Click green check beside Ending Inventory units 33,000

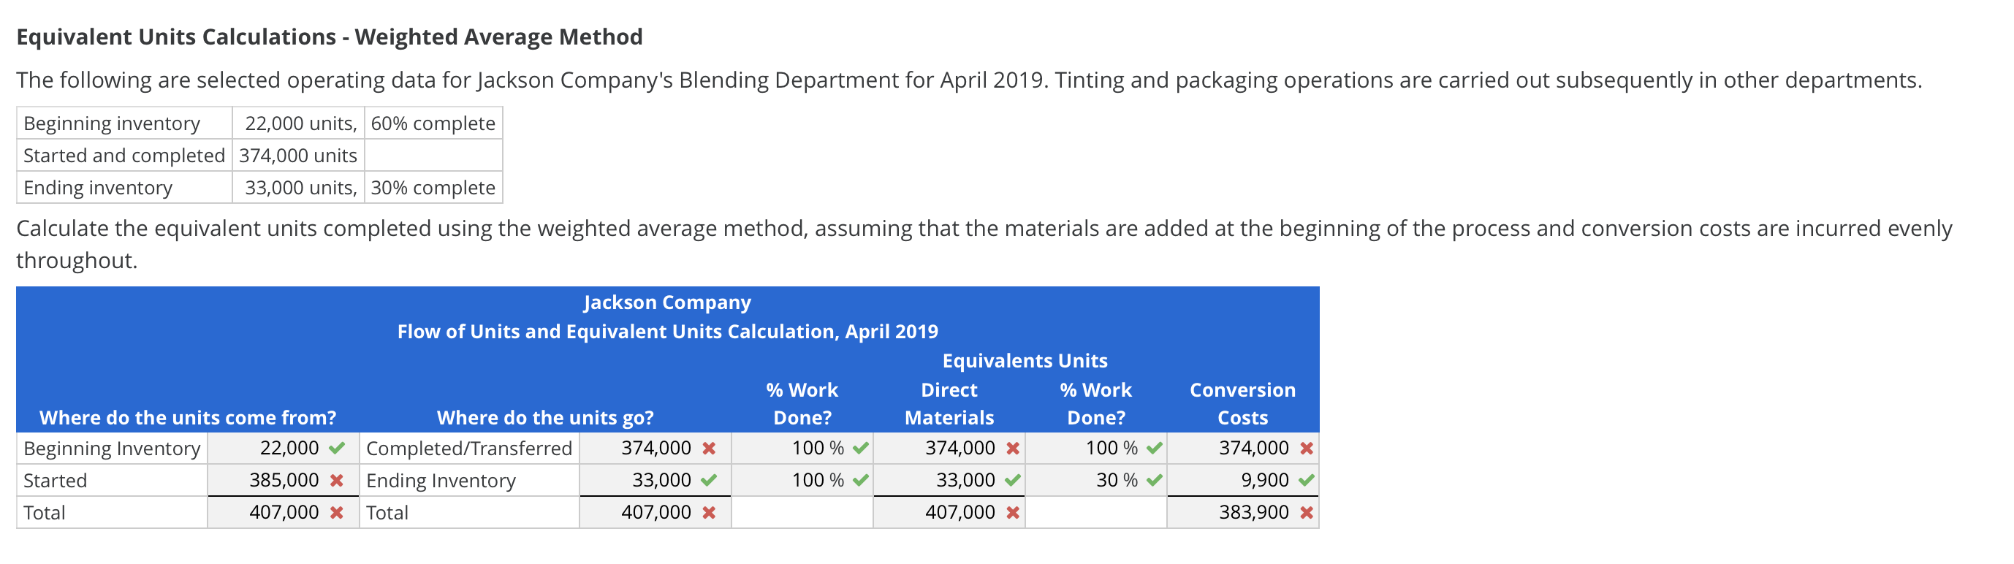709,481
